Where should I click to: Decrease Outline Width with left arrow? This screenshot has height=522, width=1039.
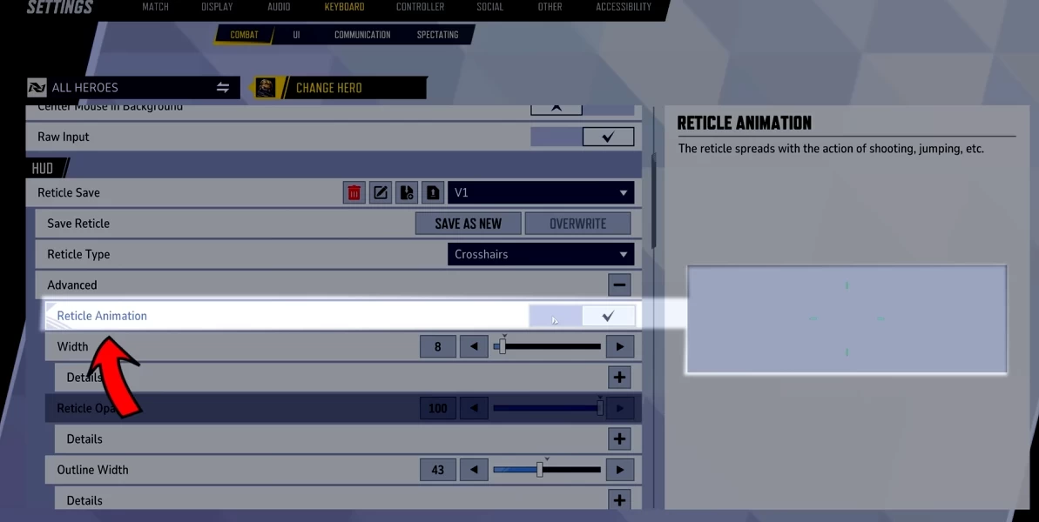point(474,471)
